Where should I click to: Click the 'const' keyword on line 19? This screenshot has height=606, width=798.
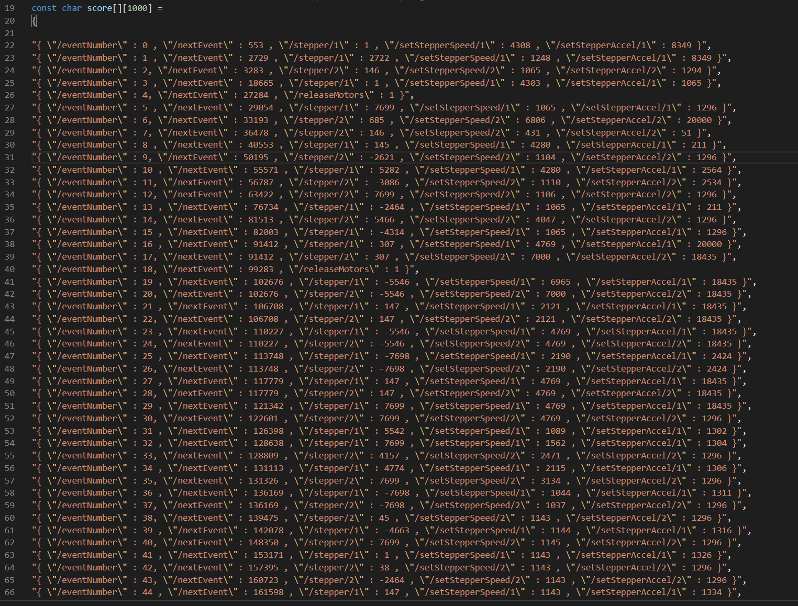coord(44,8)
